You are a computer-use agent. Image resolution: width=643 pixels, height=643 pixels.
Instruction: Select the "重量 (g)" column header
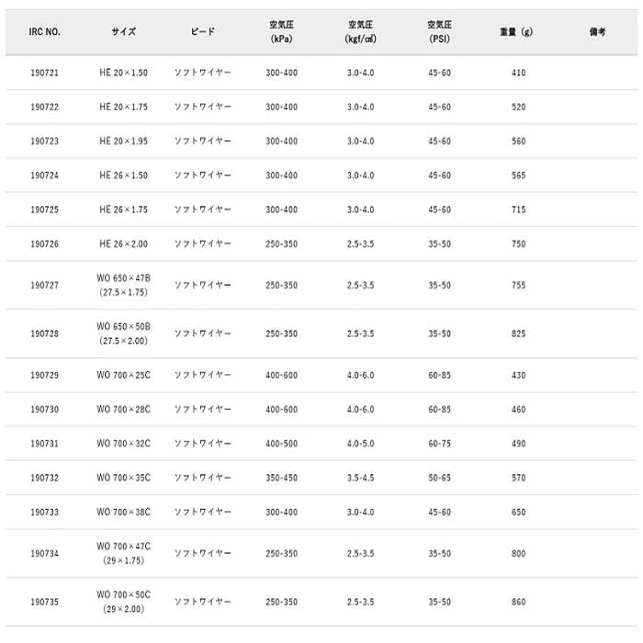[516, 31]
